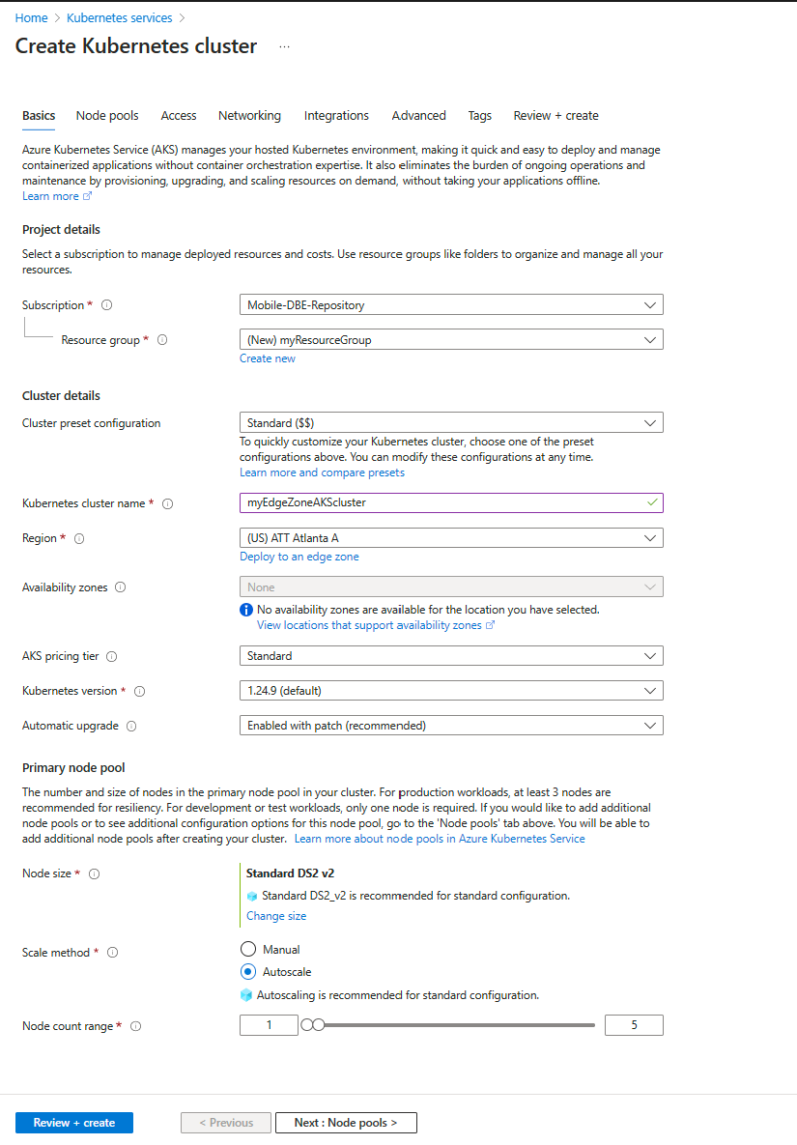
Task: Click the Automatic upgrade info icon
Action: (130, 727)
